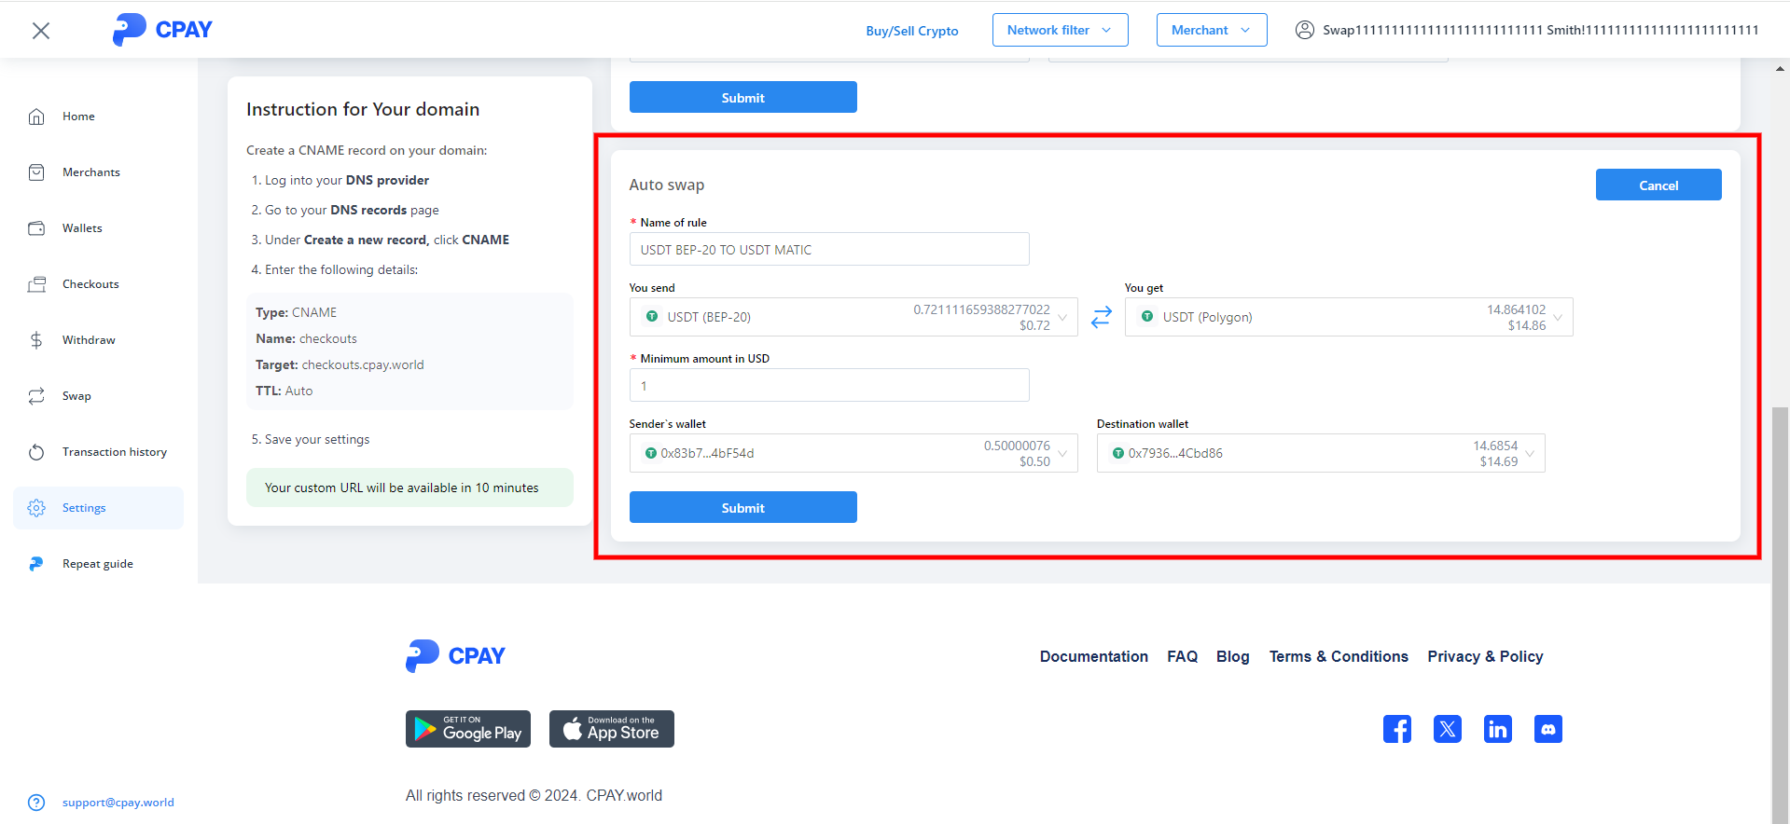Open the Sender's wallet dropdown

[x=853, y=453]
